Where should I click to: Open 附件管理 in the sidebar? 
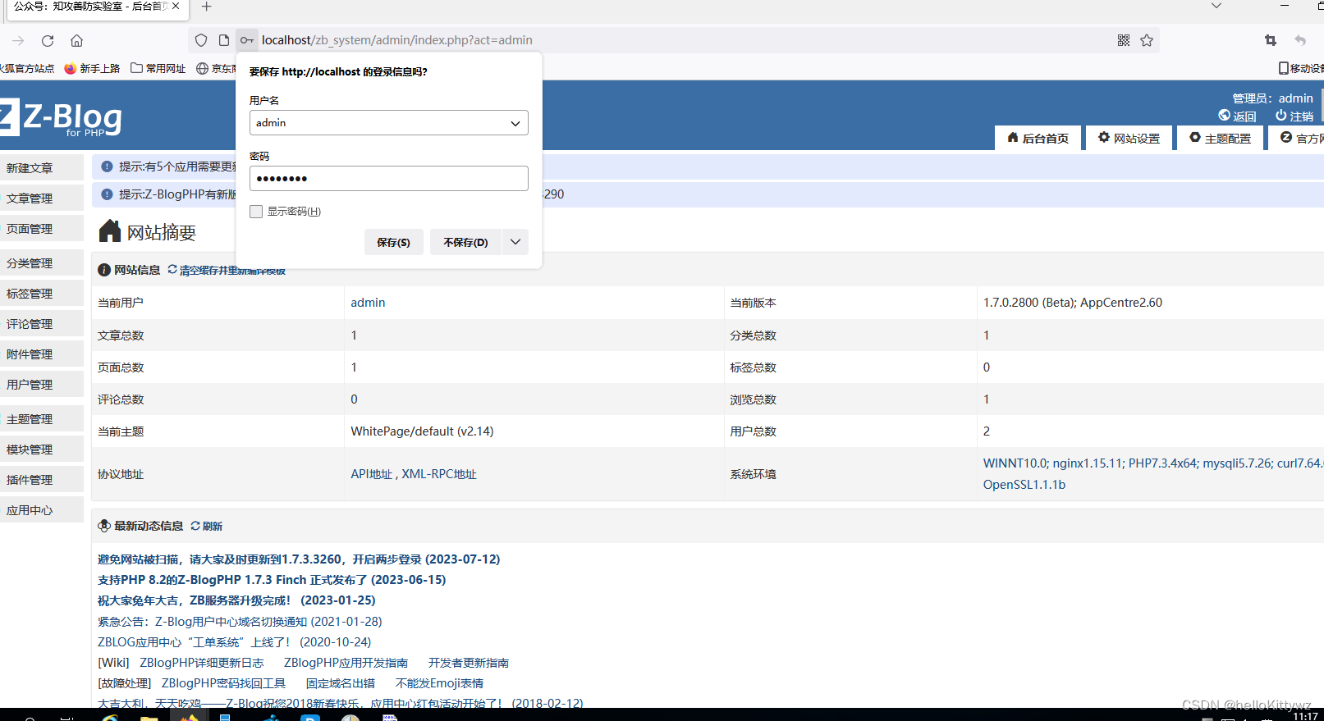42,354
